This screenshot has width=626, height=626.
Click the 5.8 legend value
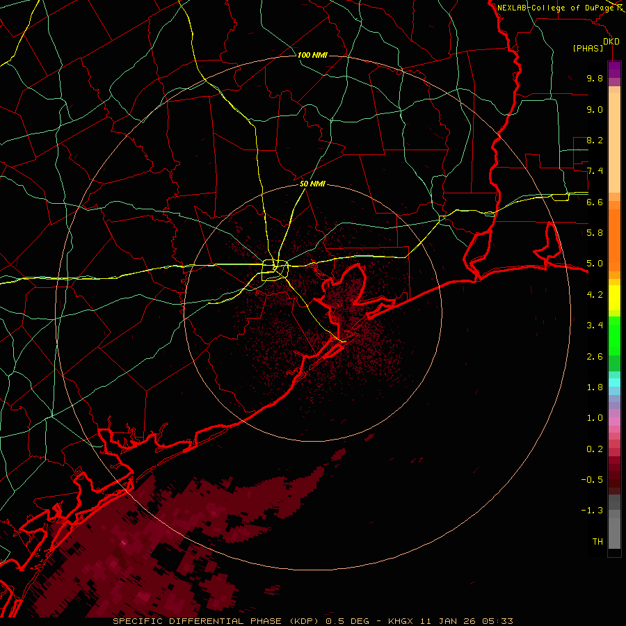(595, 233)
